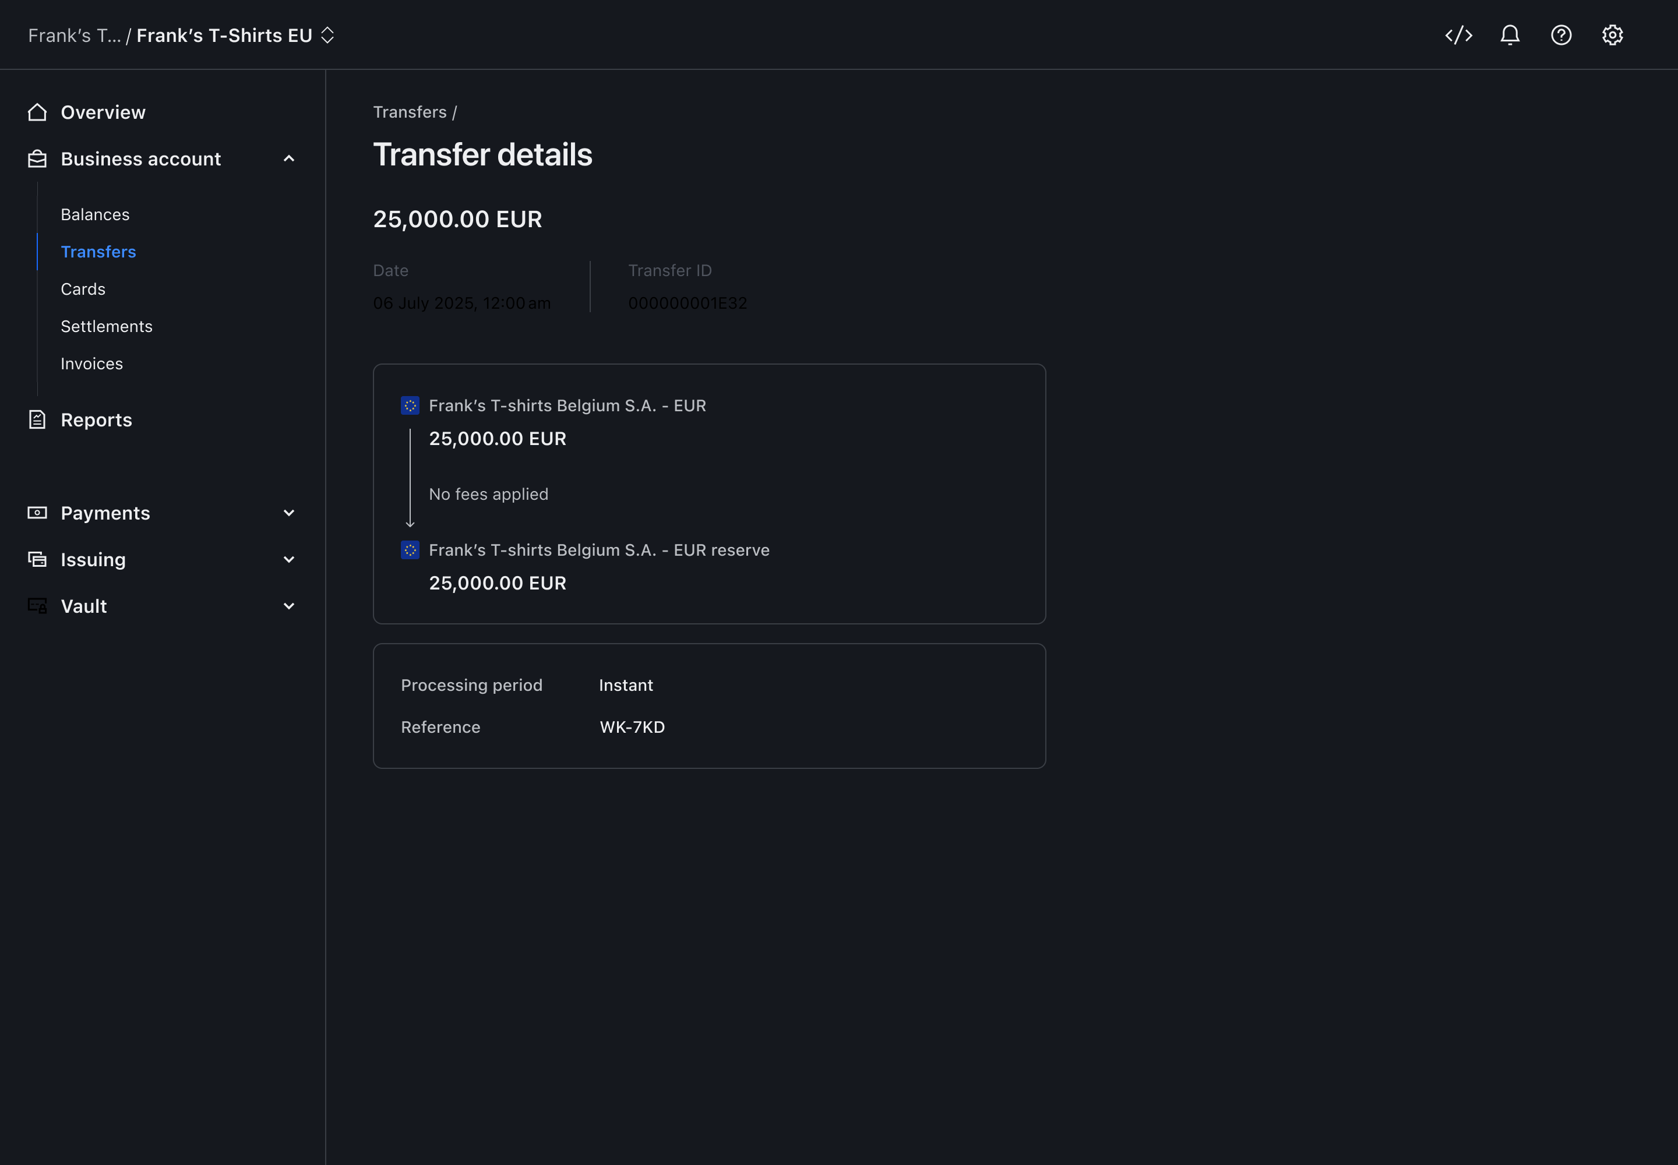Open Cards in the sidebar

click(83, 289)
